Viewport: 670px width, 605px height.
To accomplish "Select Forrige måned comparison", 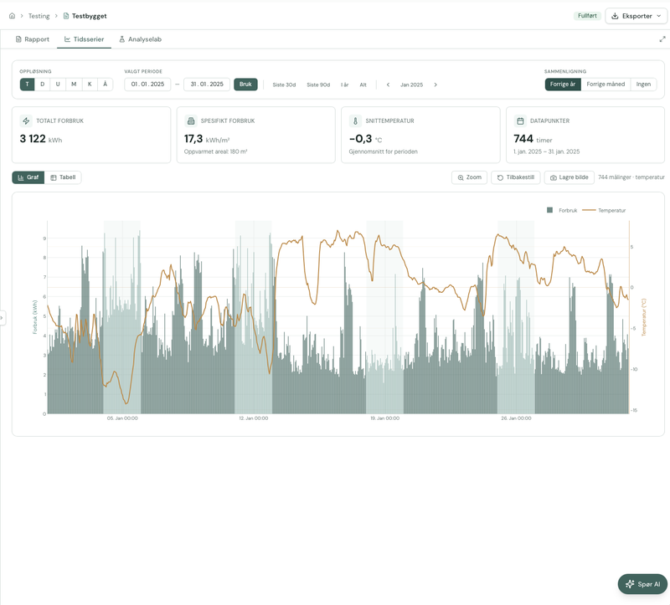I will click(x=605, y=85).
